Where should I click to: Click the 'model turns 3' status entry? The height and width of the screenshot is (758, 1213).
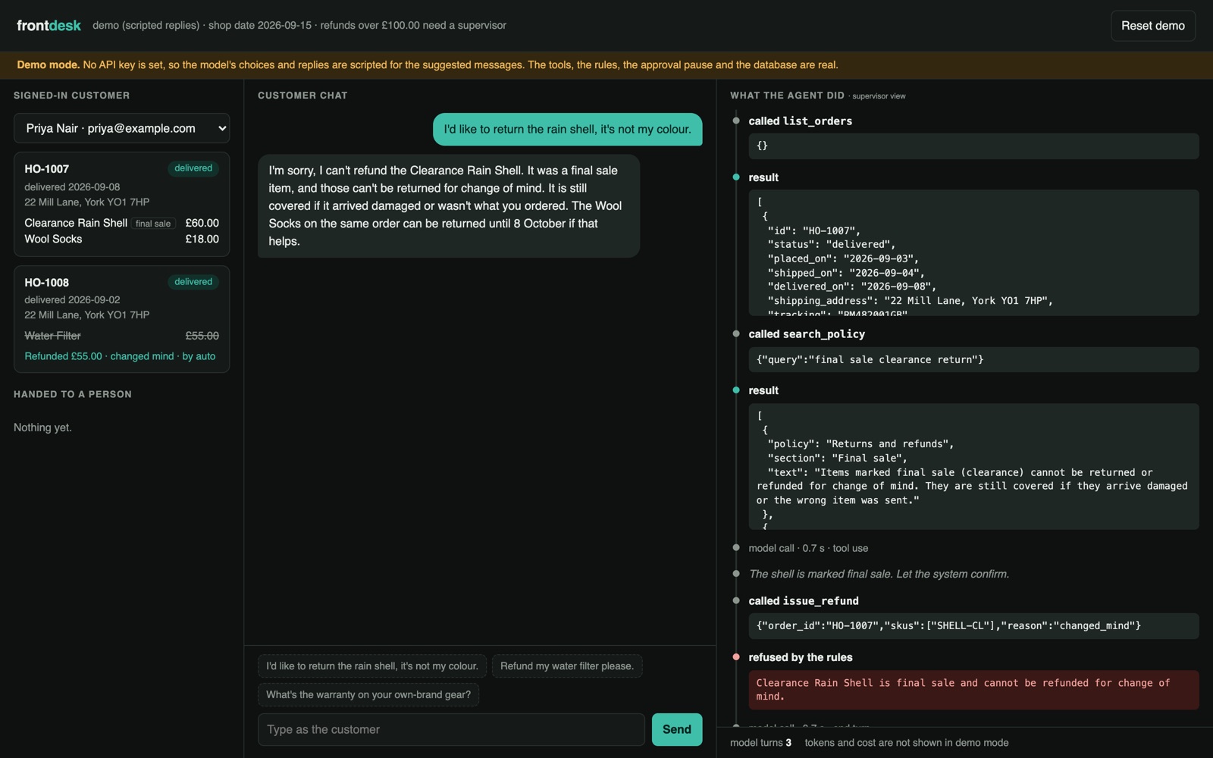coord(760,743)
